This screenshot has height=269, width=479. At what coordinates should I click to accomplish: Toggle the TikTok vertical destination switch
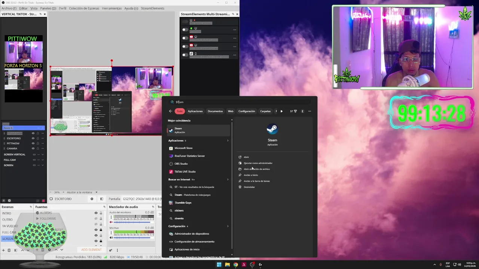(185, 55)
